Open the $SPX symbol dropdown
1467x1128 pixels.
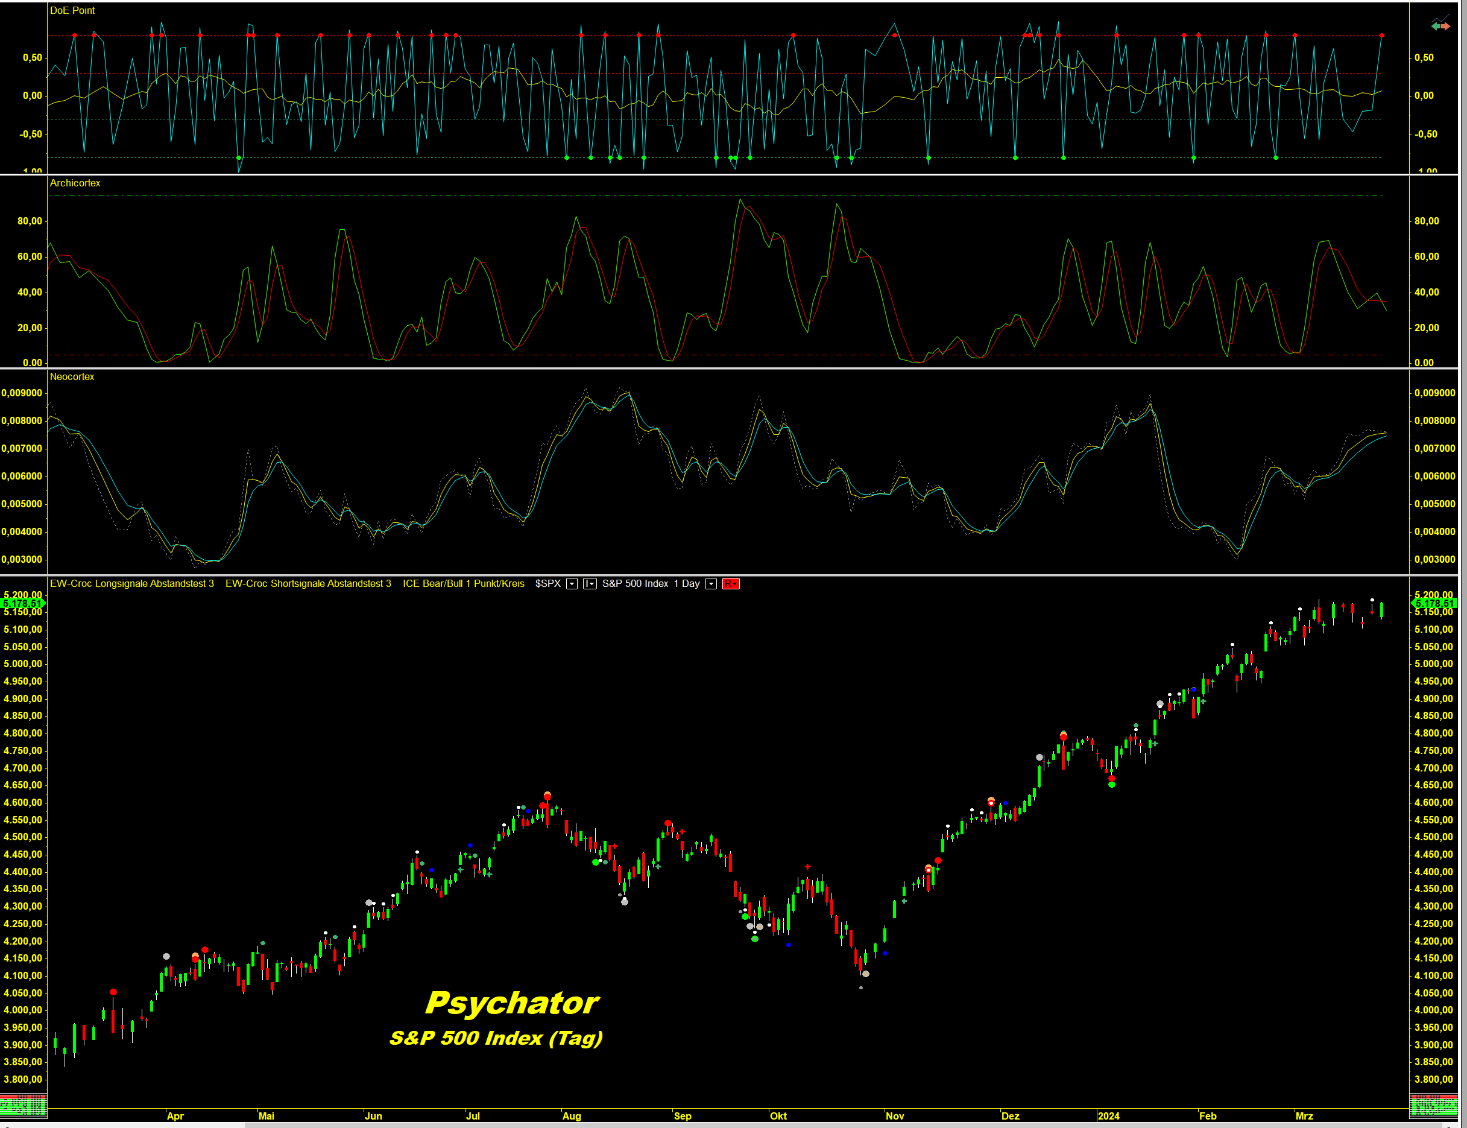(x=572, y=584)
